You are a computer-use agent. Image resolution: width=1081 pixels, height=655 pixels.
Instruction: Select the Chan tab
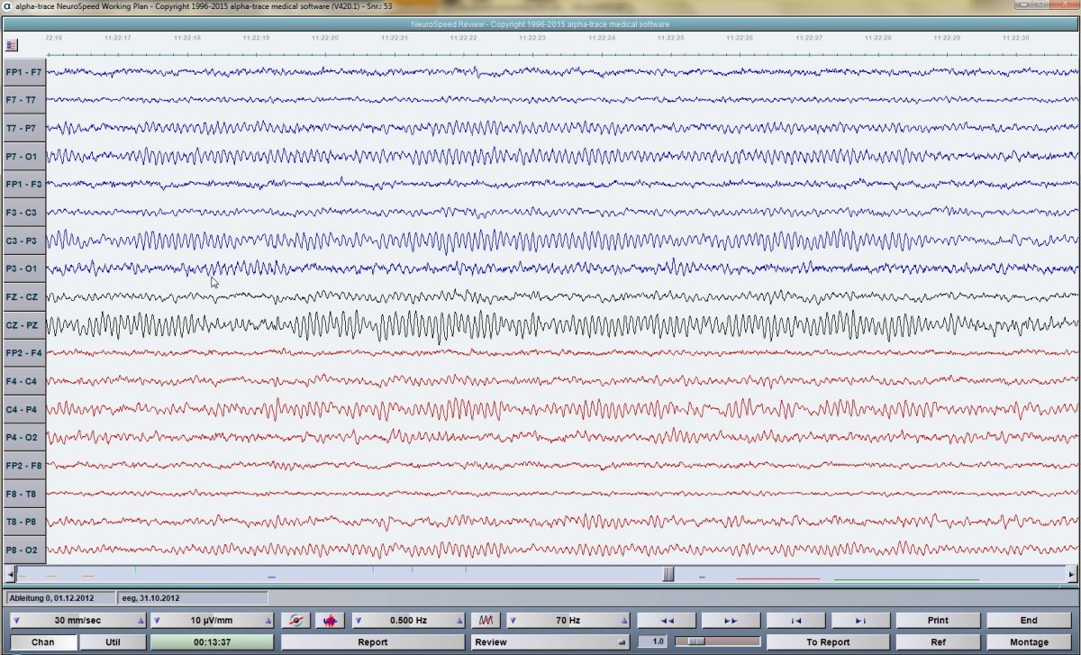(42, 642)
